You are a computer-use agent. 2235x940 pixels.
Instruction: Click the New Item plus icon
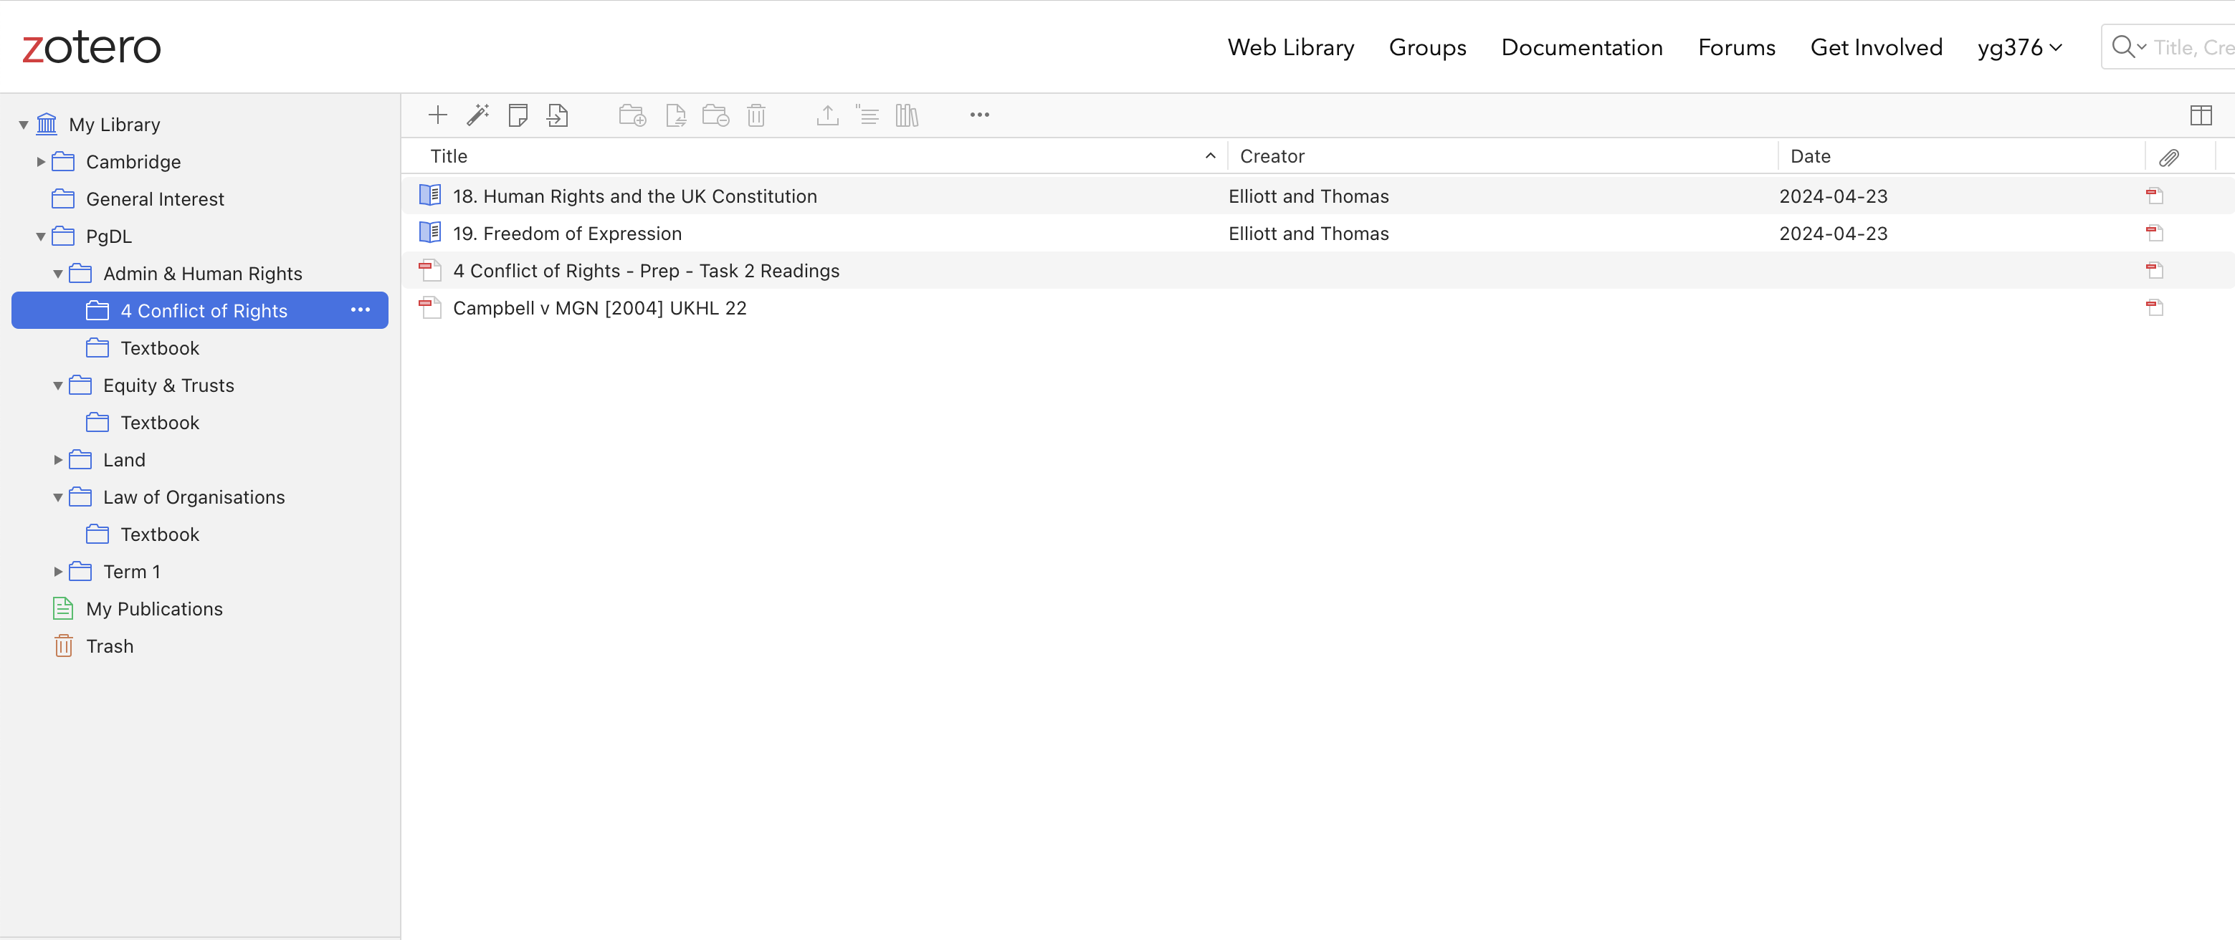[437, 115]
